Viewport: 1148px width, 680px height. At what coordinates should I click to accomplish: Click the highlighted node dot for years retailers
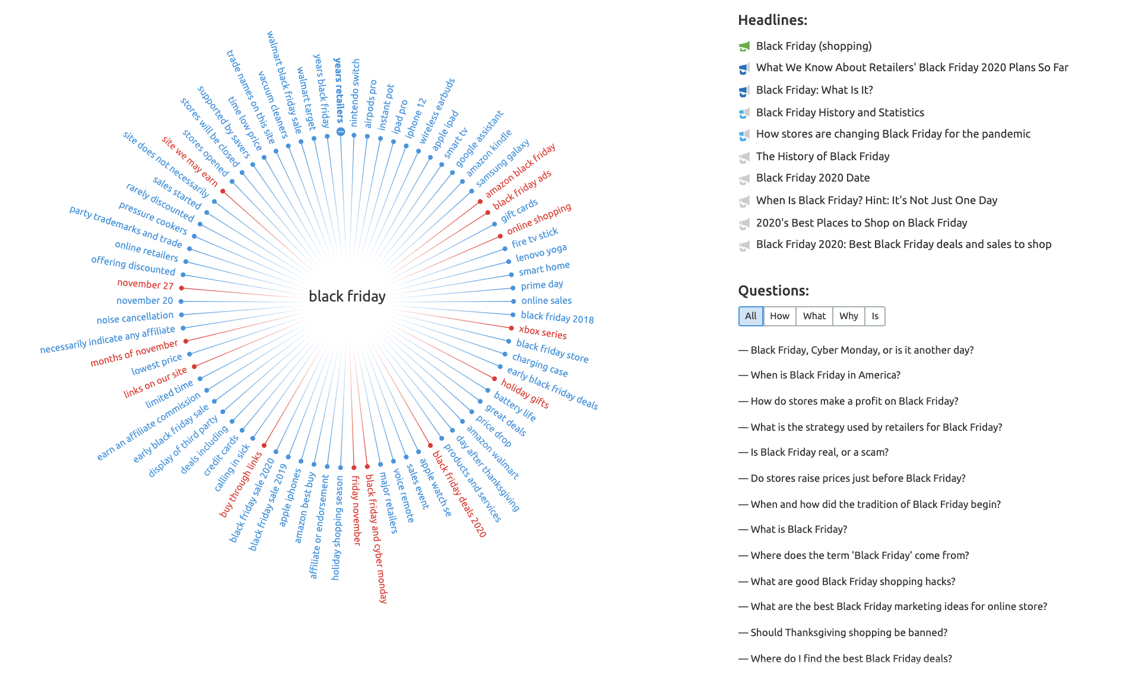[x=341, y=132]
